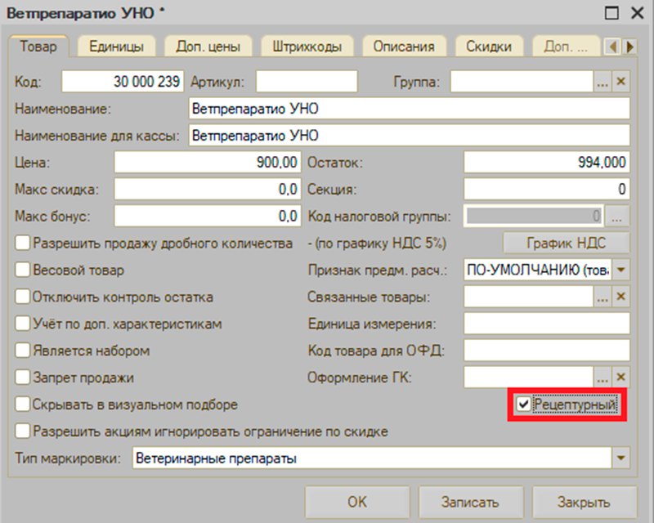Expand the Признак предм. расч. dropdown
The width and height of the screenshot is (654, 523).
620,270
